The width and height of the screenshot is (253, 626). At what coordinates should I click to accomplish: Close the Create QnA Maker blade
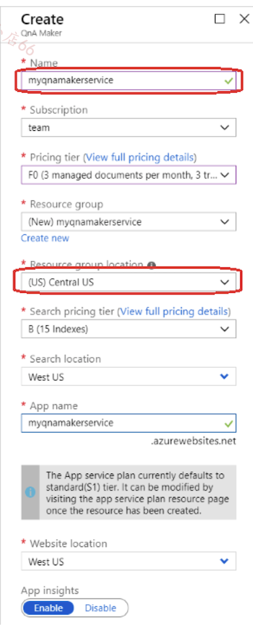tap(244, 19)
